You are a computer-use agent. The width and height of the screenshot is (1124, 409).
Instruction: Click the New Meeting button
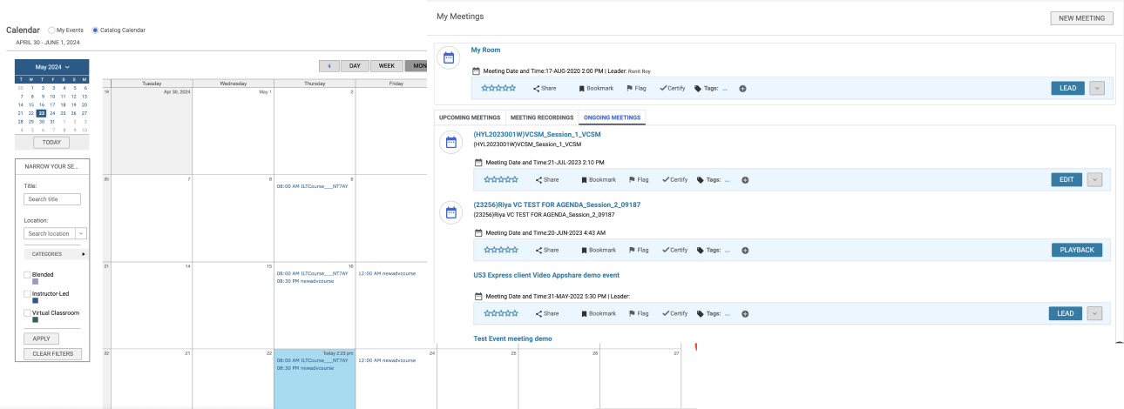[x=1081, y=17]
